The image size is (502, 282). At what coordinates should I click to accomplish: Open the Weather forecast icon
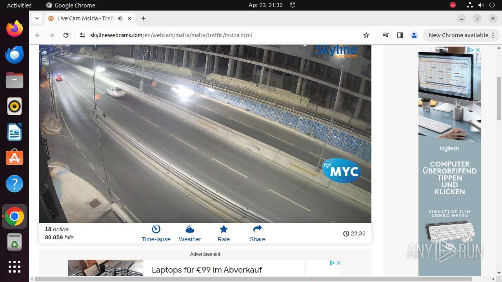pyautogui.click(x=190, y=233)
